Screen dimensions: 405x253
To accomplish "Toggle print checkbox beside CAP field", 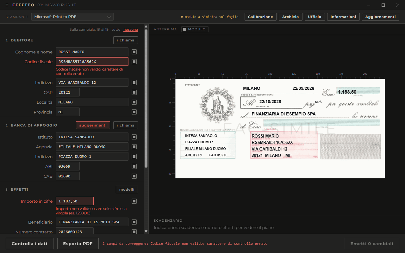I will pos(134,92).
